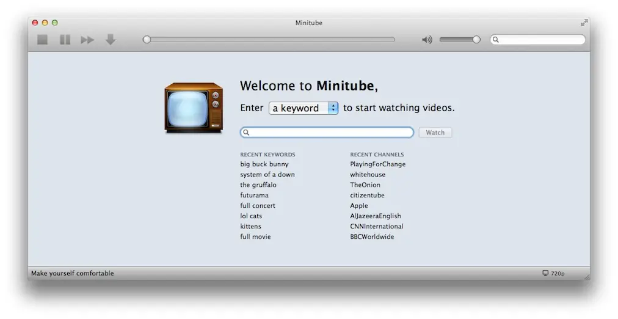Click the Pause button in toolbar
The width and height of the screenshot is (618, 319).
(65, 40)
